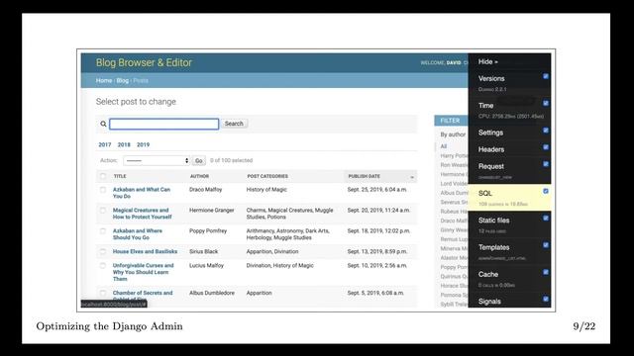
Task: Disable the Signals panel checkbox
Action: (x=546, y=300)
